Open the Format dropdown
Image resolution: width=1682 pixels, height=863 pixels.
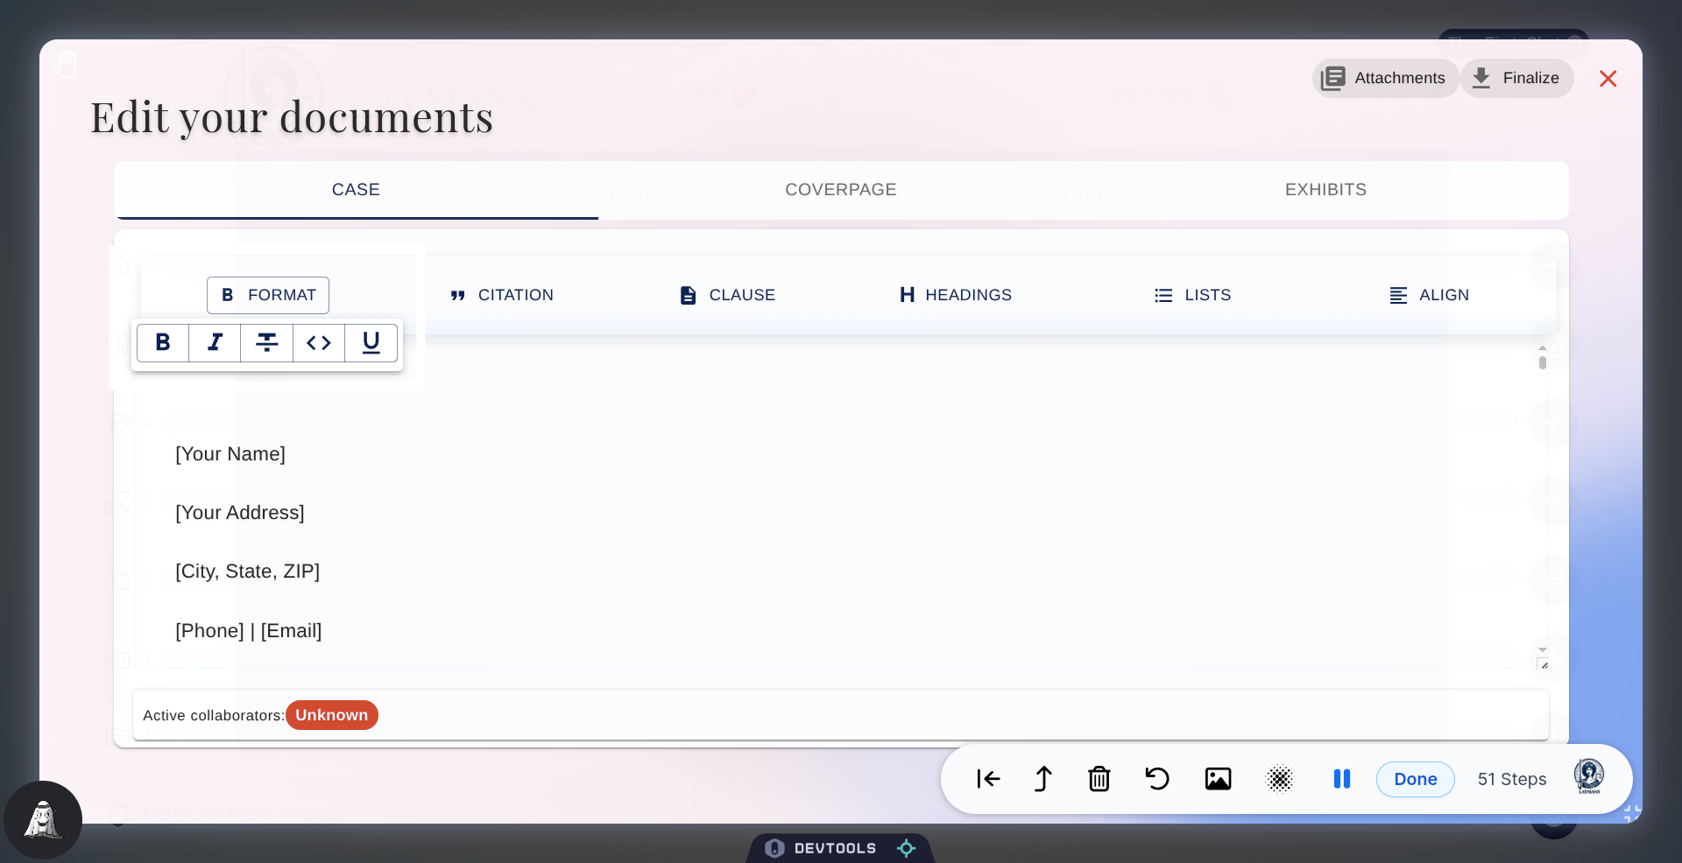267,295
